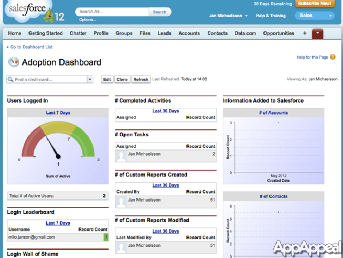Click the Refresh dashboard button
The width and height of the screenshot is (343, 258).
click(141, 79)
